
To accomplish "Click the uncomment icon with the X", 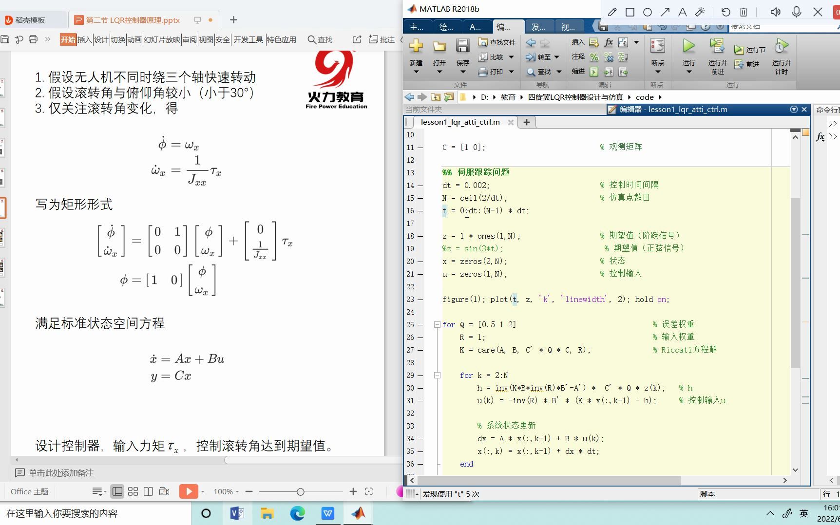I will click(x=609, y=57).
